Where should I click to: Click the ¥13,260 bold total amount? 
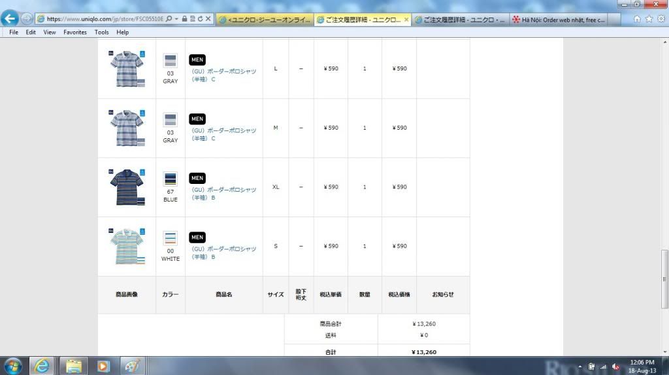tap(423, 352)
